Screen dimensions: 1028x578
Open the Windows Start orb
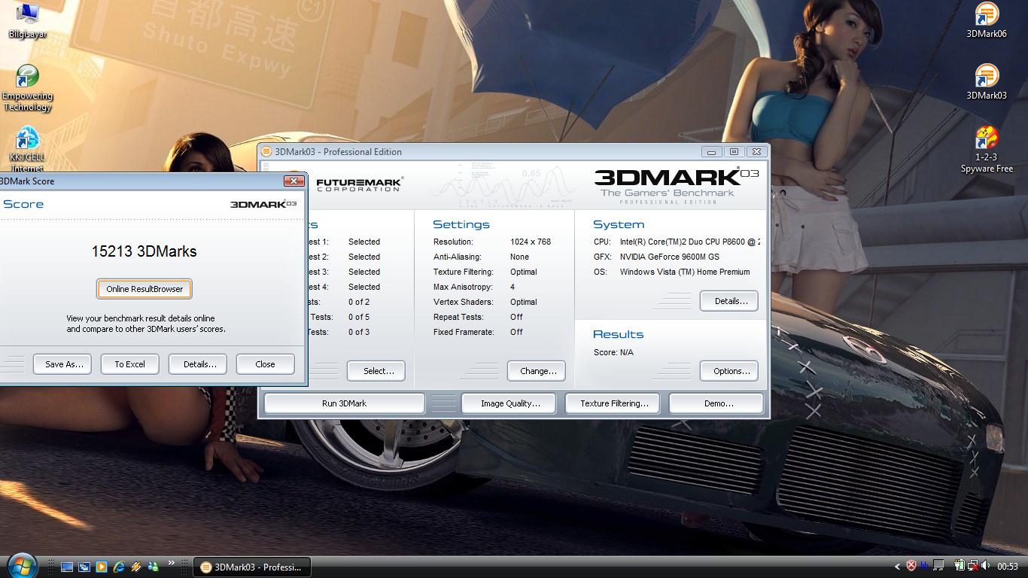[21, 566]
